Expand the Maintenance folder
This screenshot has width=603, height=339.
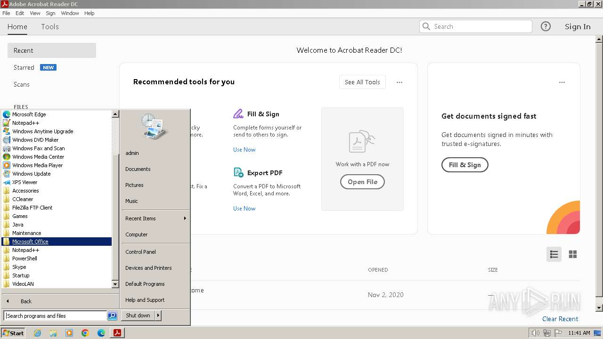(57, 233)
